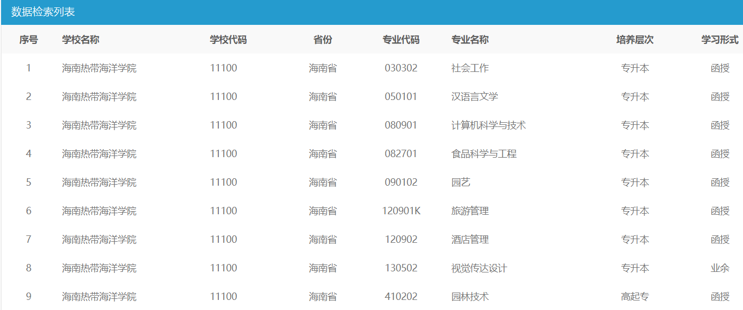Screen dimensions: 743x310
Task: Click 业余 in the 视觉传达设计 row
Action: (x=720, y=268)
